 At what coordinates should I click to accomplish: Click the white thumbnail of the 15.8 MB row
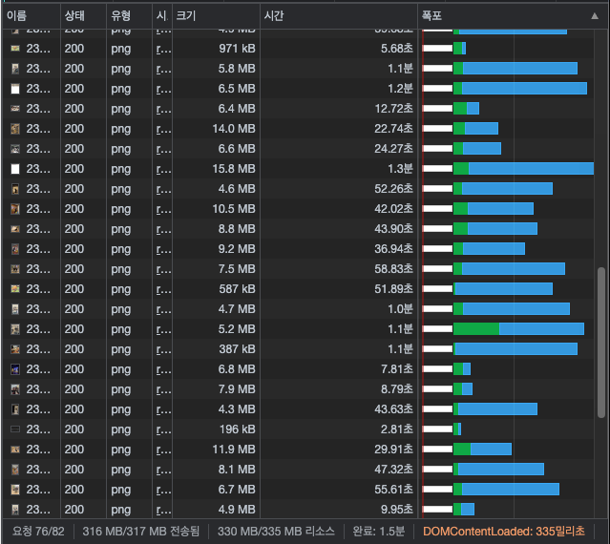tap(15, 169)
